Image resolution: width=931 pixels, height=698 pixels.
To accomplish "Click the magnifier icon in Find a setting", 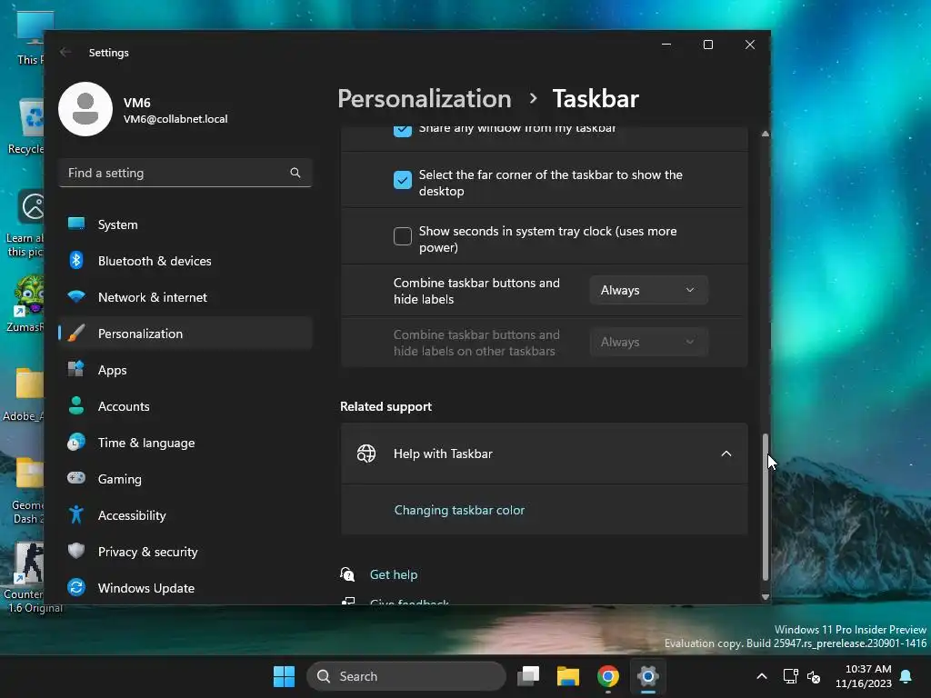I will click(x=295, y=173).
